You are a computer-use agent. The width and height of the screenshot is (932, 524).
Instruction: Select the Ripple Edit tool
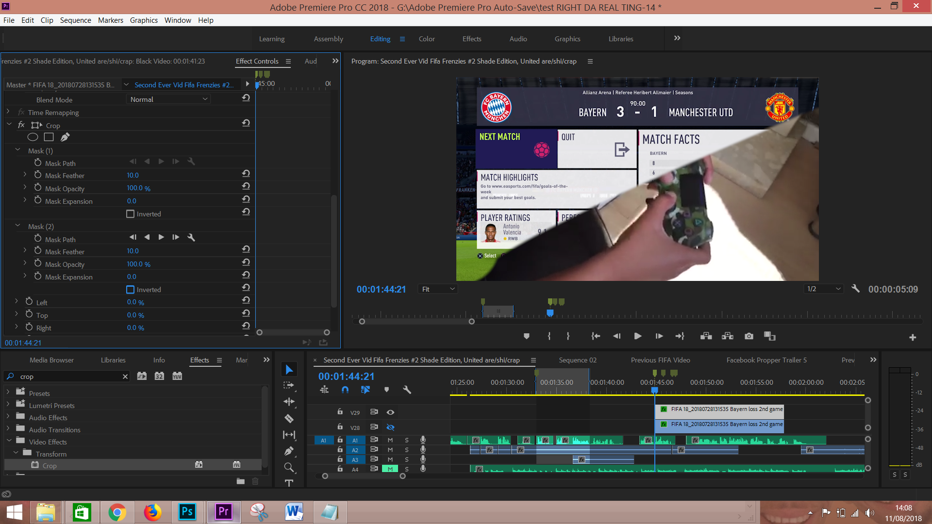pyautogui.click(x=289, y=402)
